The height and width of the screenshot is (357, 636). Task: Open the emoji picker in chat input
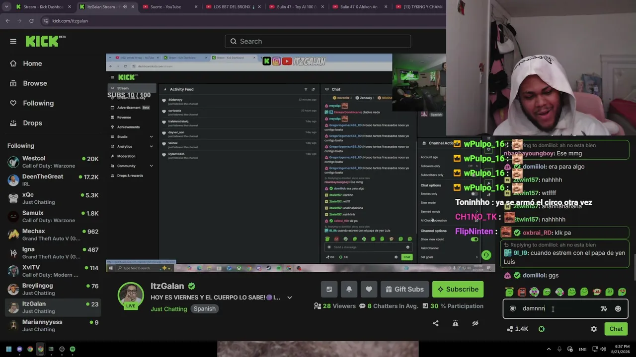pos(618,308)
